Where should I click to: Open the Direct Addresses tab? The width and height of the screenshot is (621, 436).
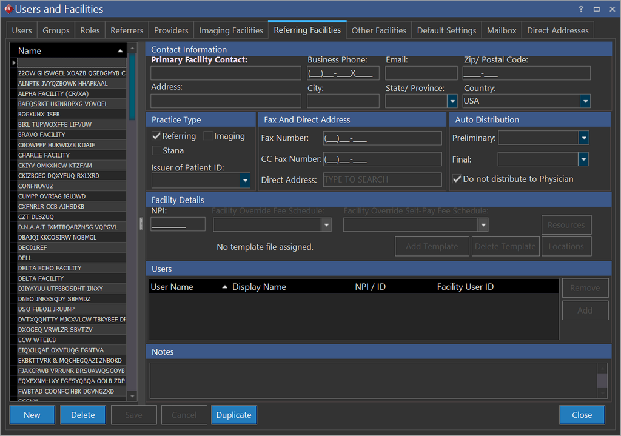[x=557, y=30]
